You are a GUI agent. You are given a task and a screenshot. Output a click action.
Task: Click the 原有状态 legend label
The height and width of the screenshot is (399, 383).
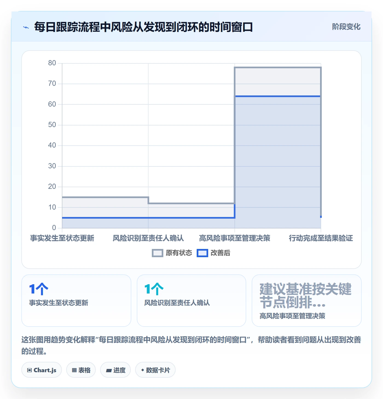pos(179,253)
